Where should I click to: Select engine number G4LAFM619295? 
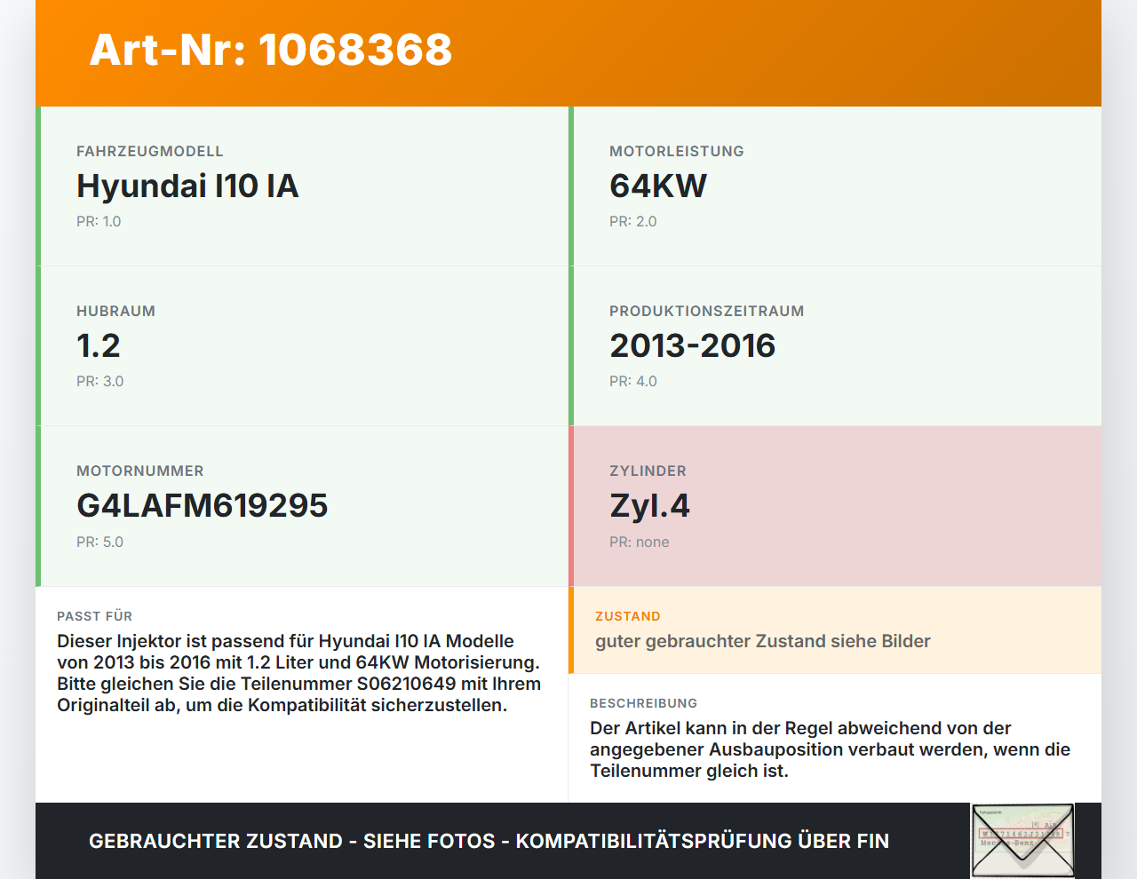click(x=203, y=505)
